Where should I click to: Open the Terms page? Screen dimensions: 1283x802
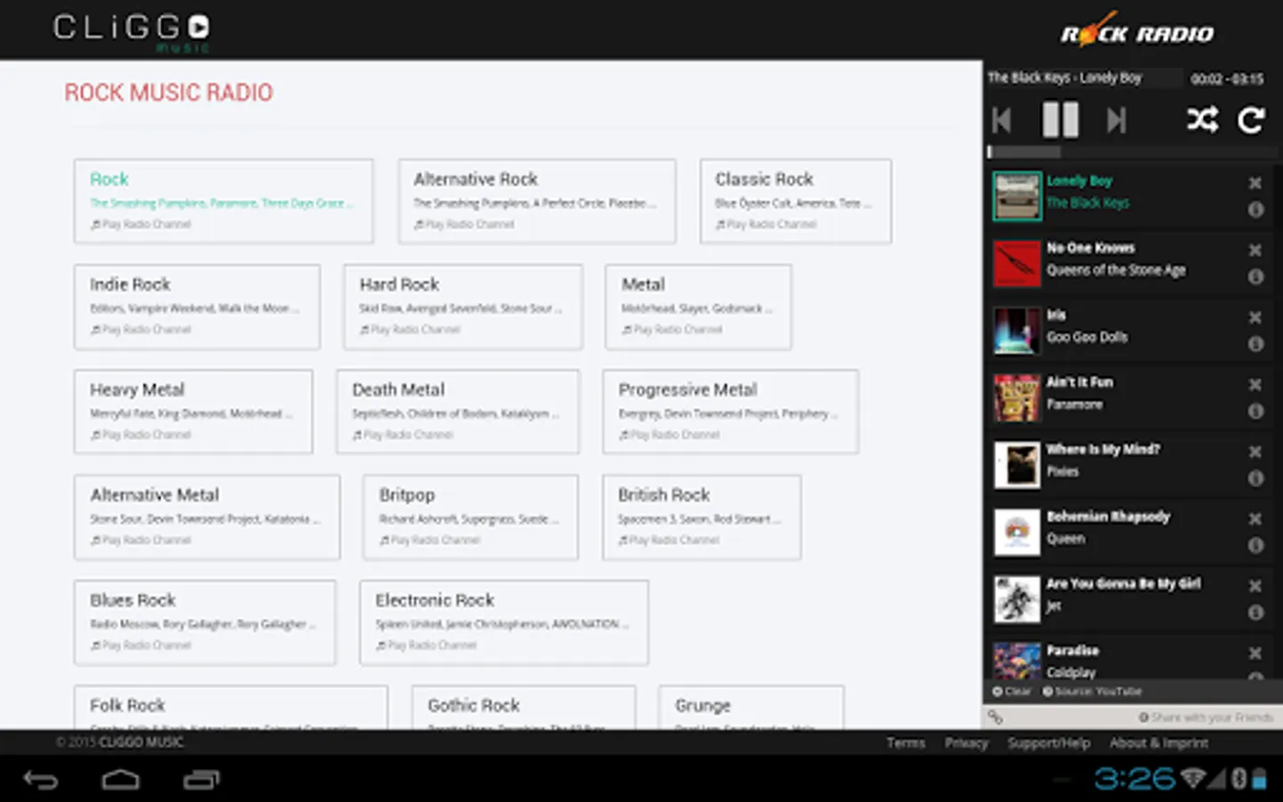point(906,743)
